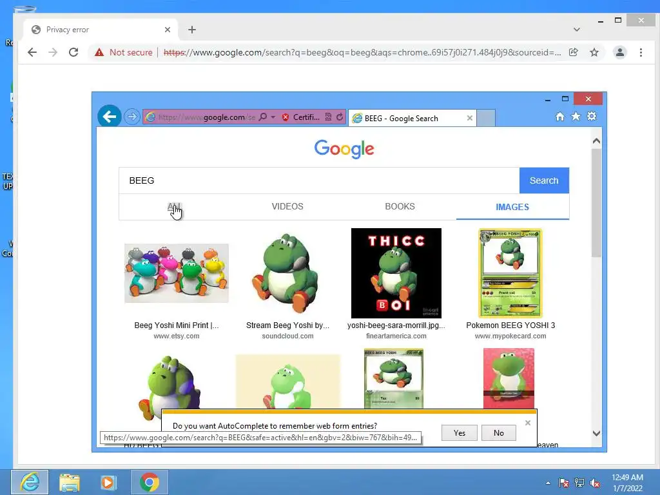Click Internet Explorer's blue back button

click(110, 116)
